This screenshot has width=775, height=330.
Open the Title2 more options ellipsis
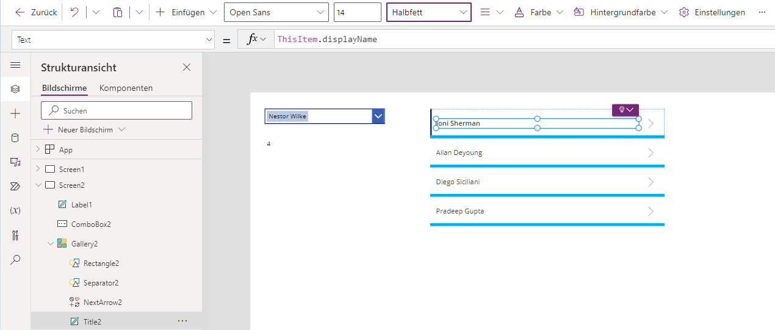[x=182, y=321]
